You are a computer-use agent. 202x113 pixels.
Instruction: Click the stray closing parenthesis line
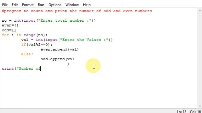point(68,64)
